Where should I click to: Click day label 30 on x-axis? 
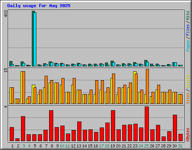174,146
